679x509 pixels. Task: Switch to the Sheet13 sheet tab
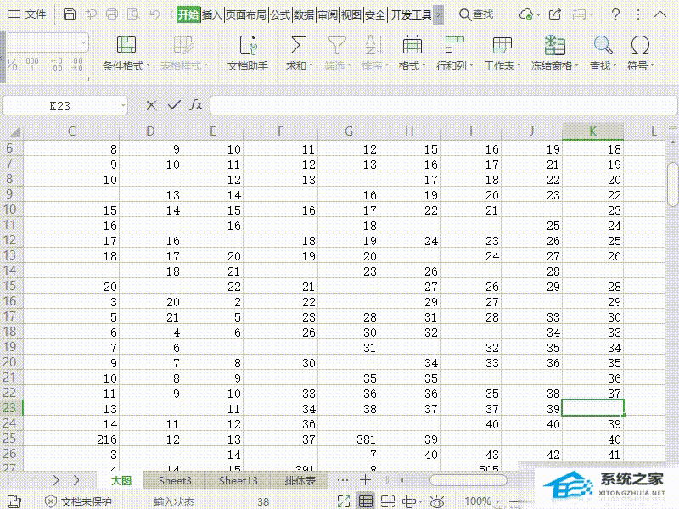[238, 480]
